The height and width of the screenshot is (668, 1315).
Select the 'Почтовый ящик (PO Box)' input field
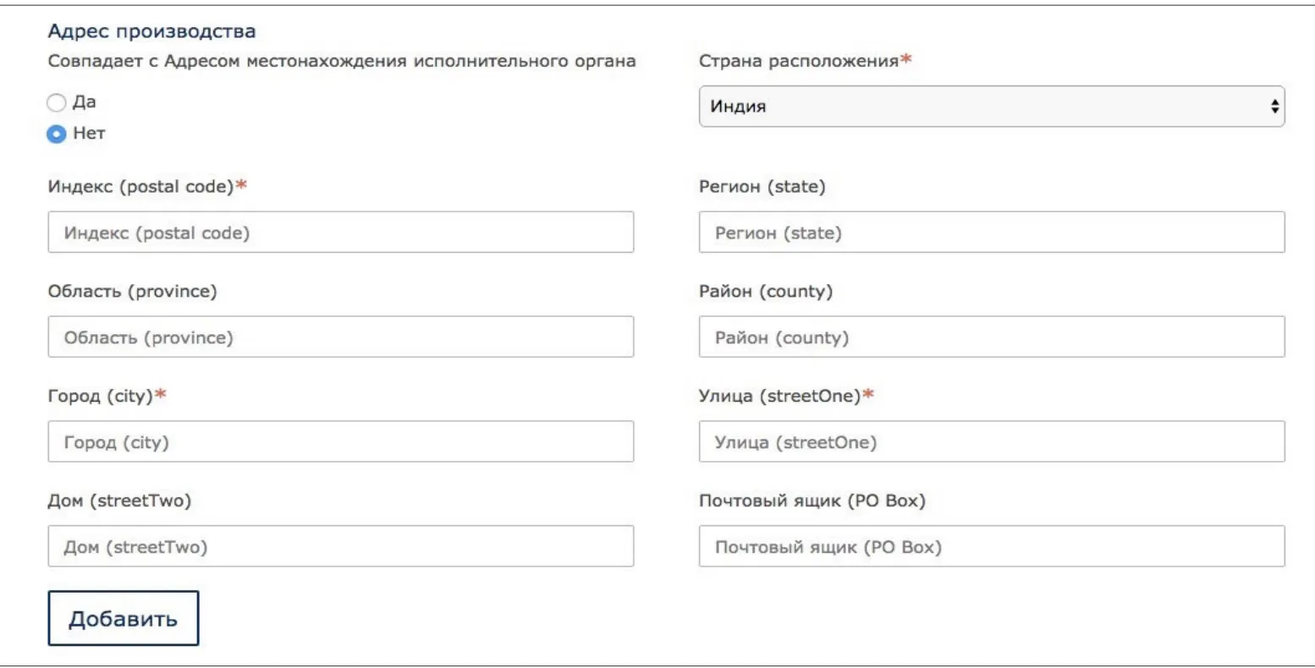pos(991,547)
